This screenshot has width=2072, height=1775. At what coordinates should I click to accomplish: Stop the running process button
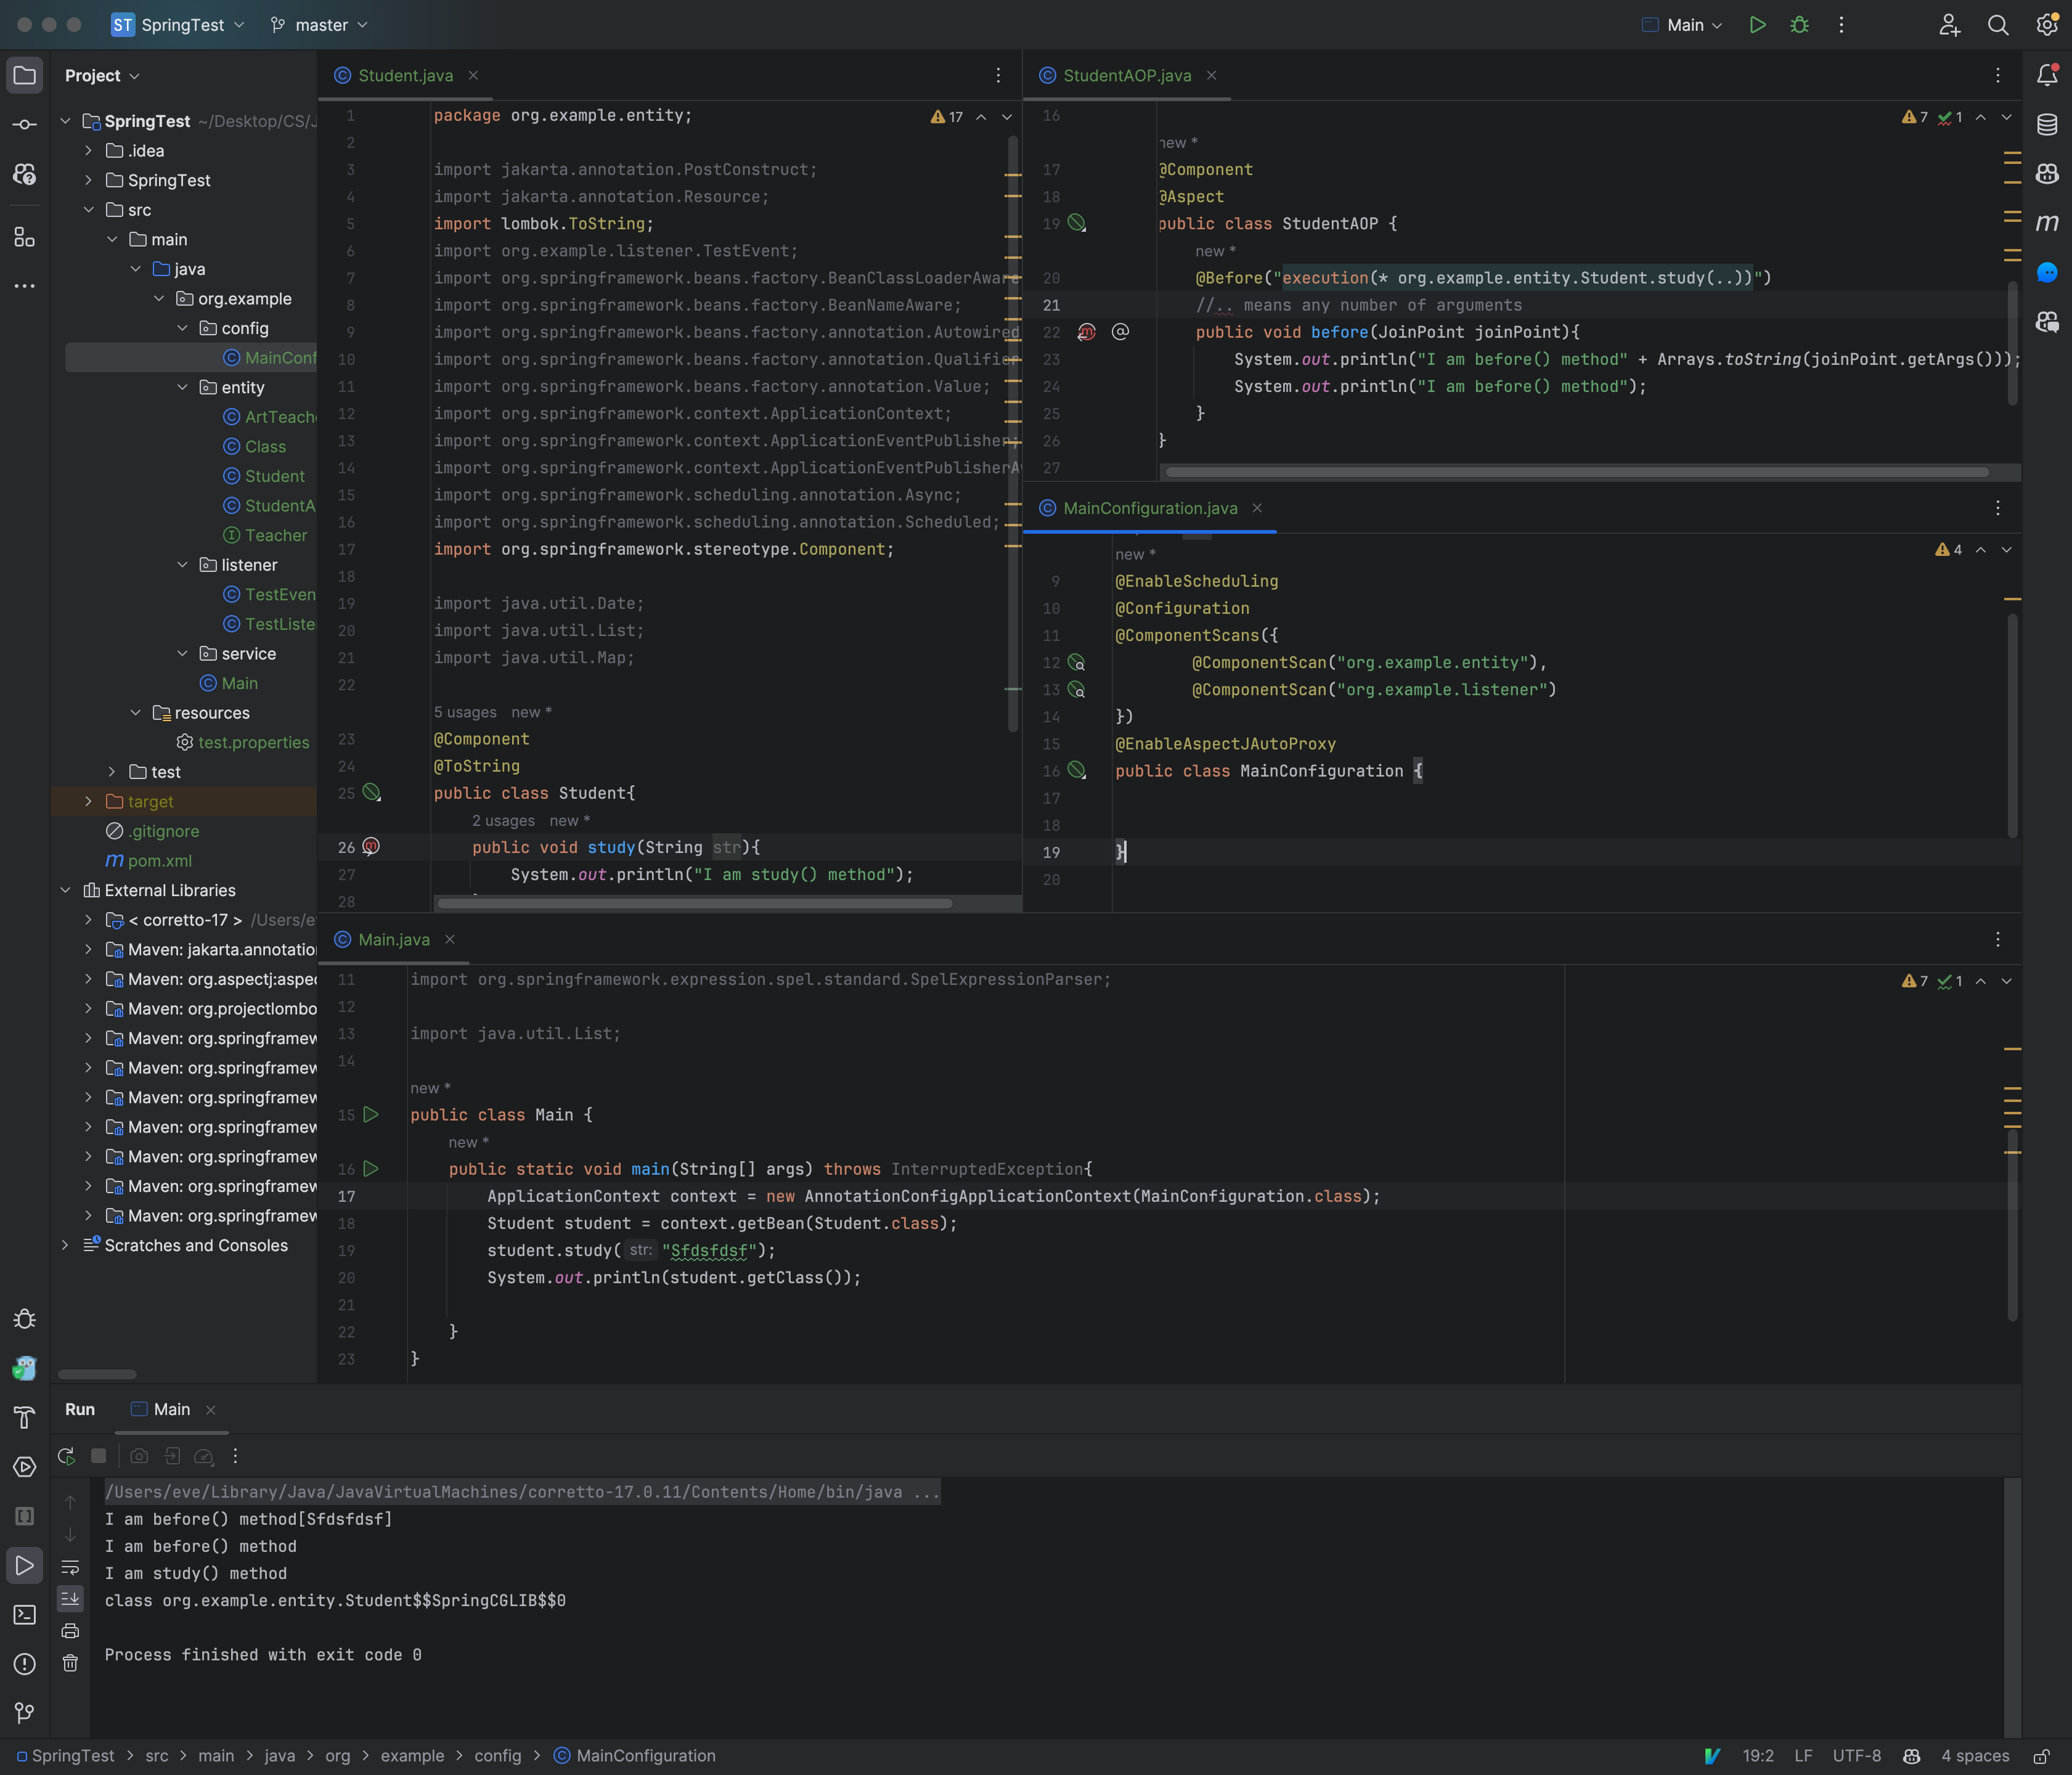pyautogui.click(x=98, y=1456)
